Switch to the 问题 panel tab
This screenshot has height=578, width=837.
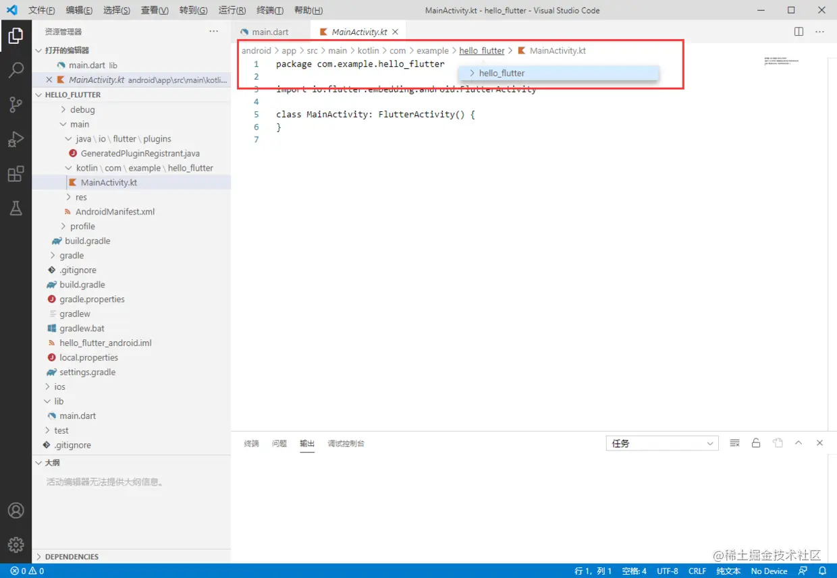[279, 444]
